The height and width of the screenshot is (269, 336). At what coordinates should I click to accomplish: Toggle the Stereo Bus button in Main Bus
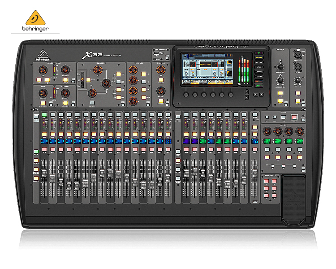point(161,100)
